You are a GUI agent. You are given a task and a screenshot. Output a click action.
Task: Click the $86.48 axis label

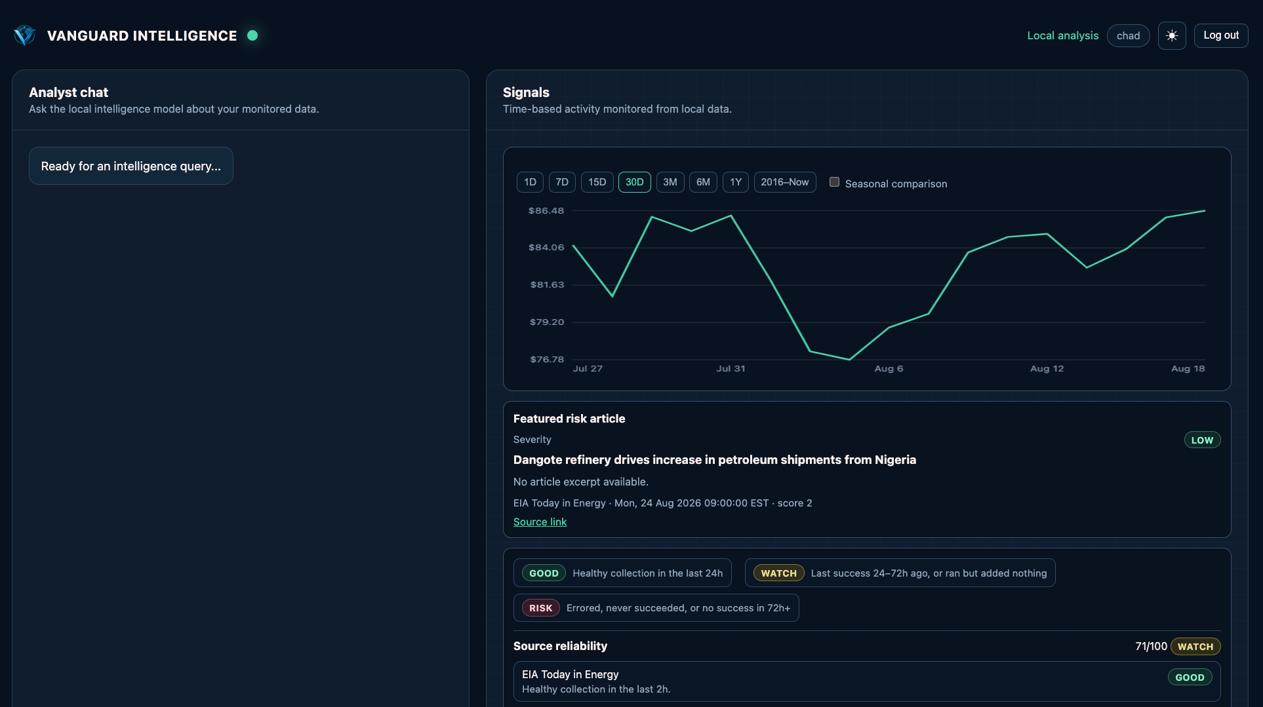(x=546, y=211)
